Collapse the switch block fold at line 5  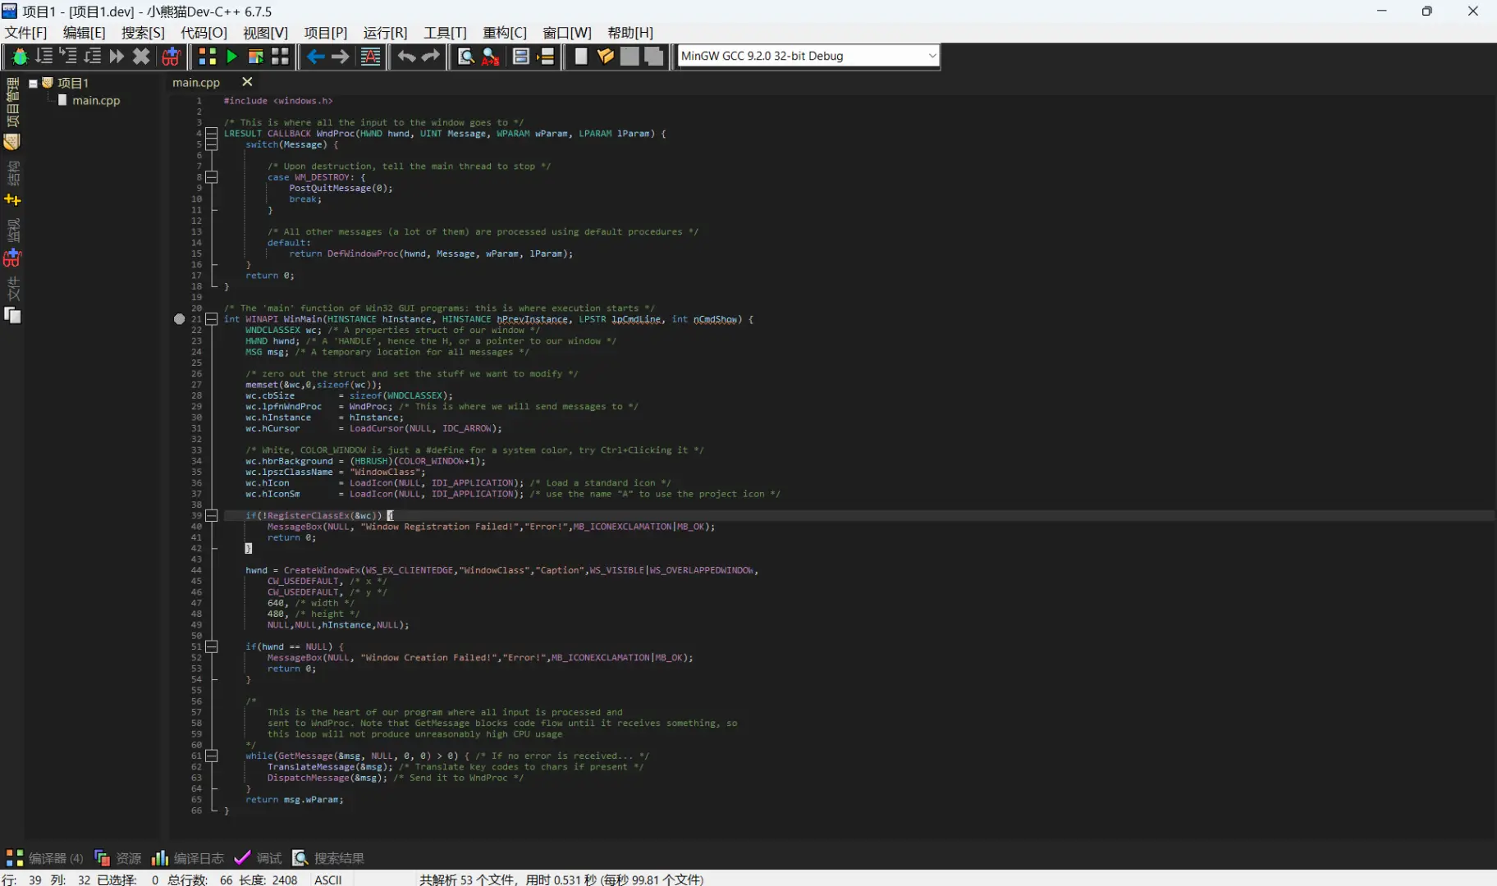click(x=212, y=144)
